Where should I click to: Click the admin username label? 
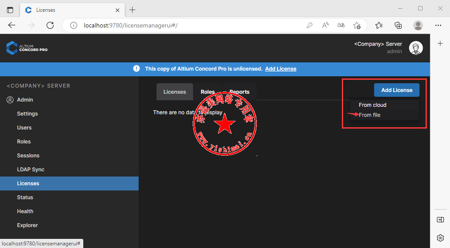point(394,51)
